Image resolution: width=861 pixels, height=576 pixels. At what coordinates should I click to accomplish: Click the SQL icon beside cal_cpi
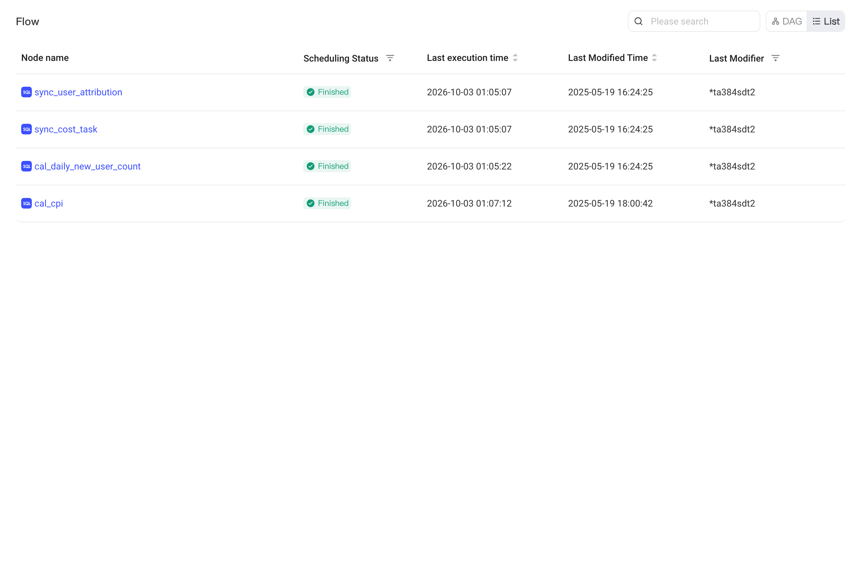(x=26, y=203)
